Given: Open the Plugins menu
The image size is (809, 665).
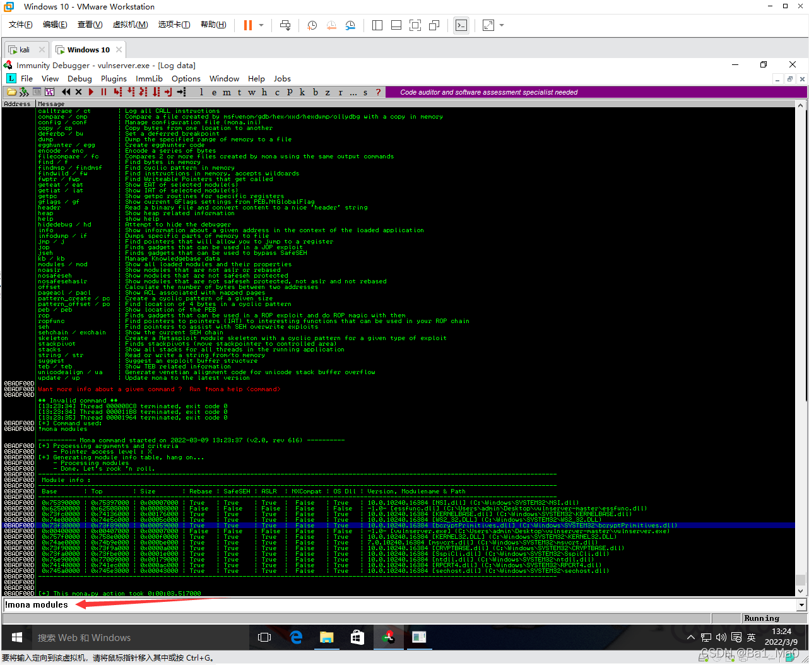Looking at the screenshot, I should (114, 79).
